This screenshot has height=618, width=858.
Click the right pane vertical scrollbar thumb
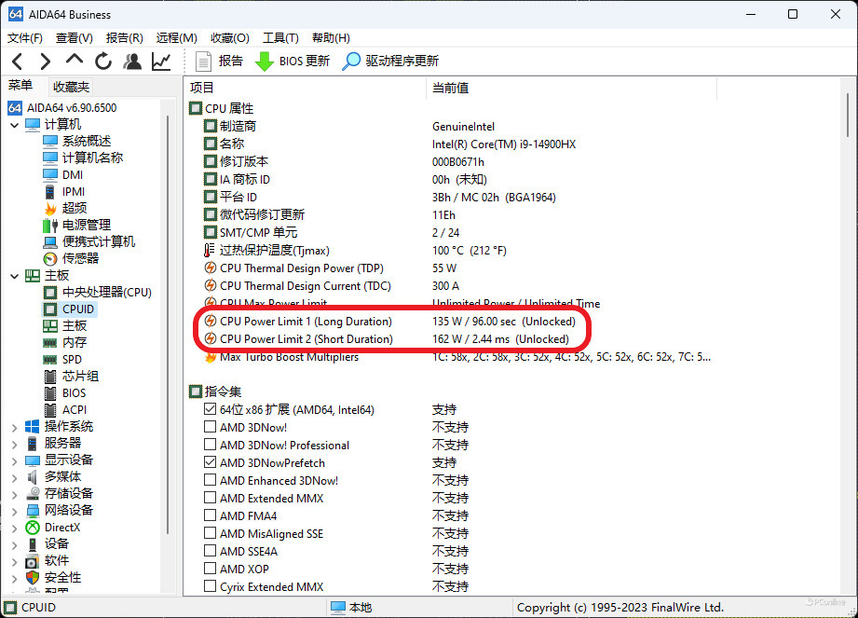click(x=848, y=115)
